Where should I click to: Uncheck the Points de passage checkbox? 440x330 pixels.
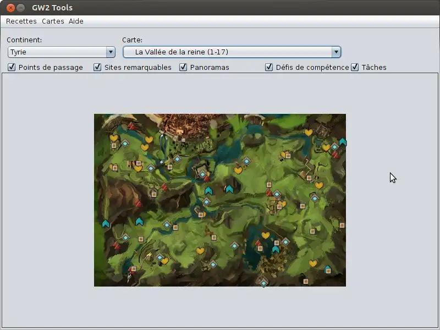12,67
